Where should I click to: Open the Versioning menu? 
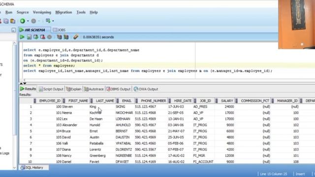tap(42, 12)
